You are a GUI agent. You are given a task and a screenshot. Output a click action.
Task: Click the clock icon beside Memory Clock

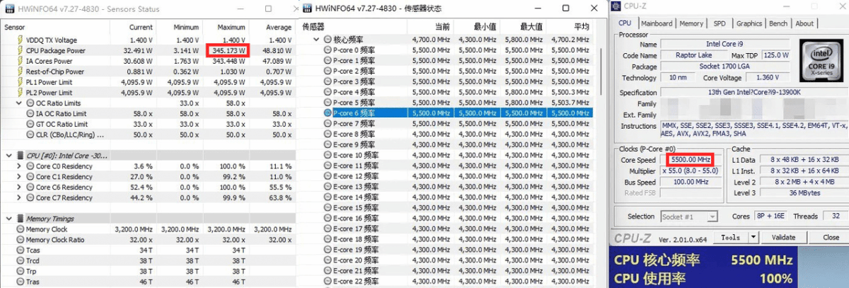click(x=20, y=229)
